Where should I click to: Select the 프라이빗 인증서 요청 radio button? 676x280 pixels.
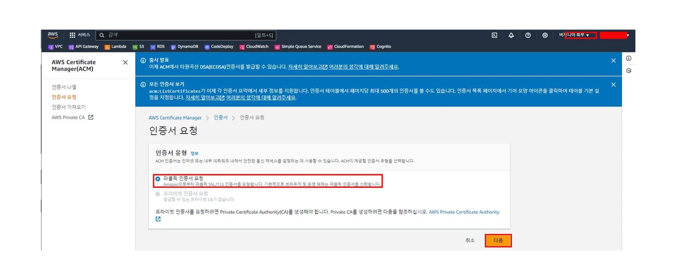pos(158,194)
